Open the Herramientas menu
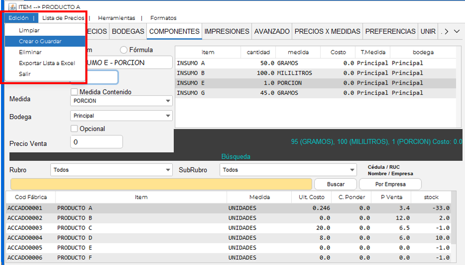 pos(116,18)
